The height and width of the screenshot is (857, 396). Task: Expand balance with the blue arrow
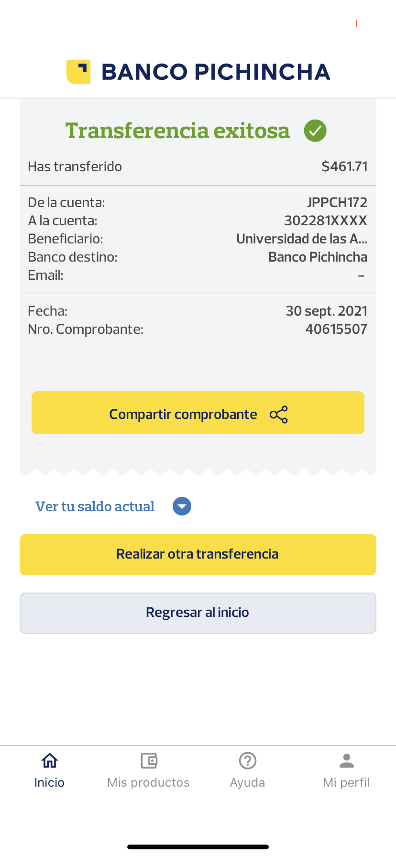(x=182, y=506)
